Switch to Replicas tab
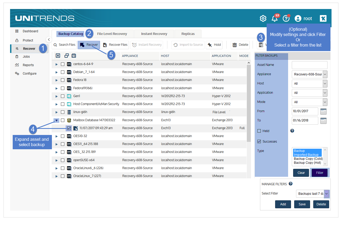 point(188,34)
